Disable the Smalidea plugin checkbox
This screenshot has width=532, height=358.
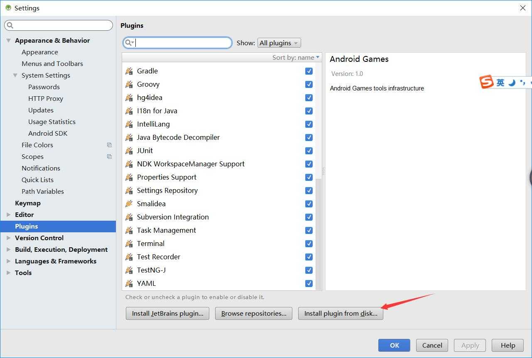click(x=309, y=204)
